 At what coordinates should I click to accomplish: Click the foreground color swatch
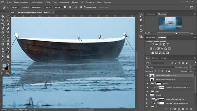pyautogui.click(x=4, y=65)
